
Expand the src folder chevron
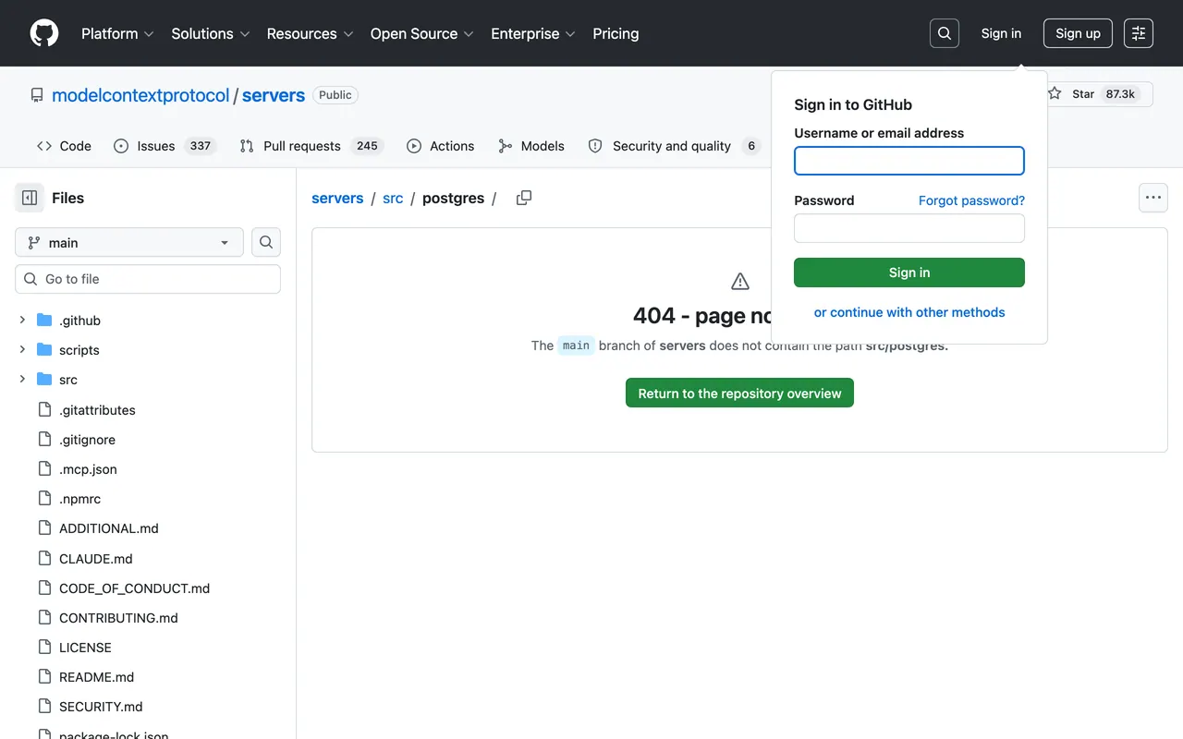pos(22,380)
